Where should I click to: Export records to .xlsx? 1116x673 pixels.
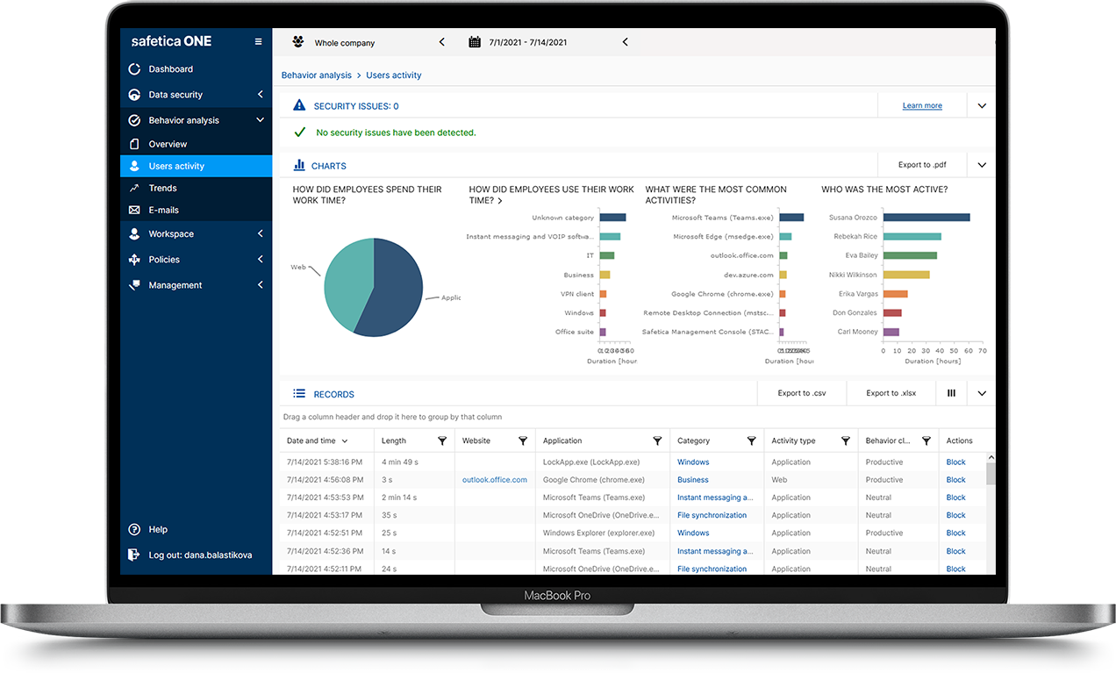[x=891, y=393]
